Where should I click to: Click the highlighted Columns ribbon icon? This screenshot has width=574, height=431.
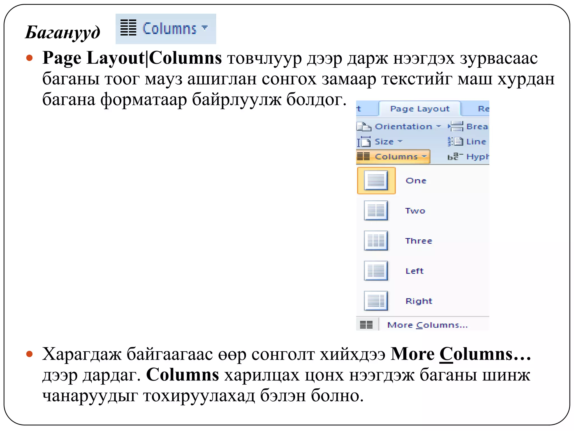(364, 156)
